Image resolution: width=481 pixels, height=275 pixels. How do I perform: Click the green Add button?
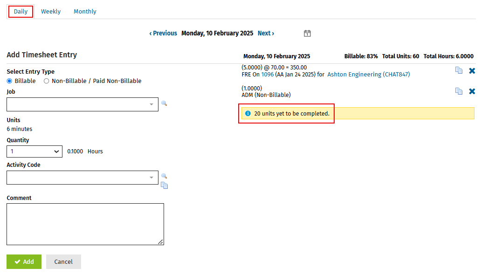[24, 261]
